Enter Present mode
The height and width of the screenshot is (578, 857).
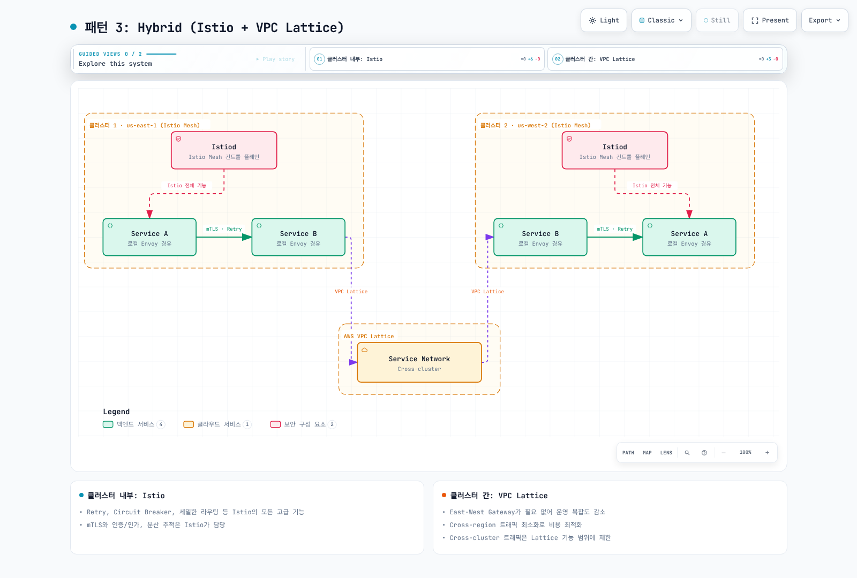click(770, 20)
